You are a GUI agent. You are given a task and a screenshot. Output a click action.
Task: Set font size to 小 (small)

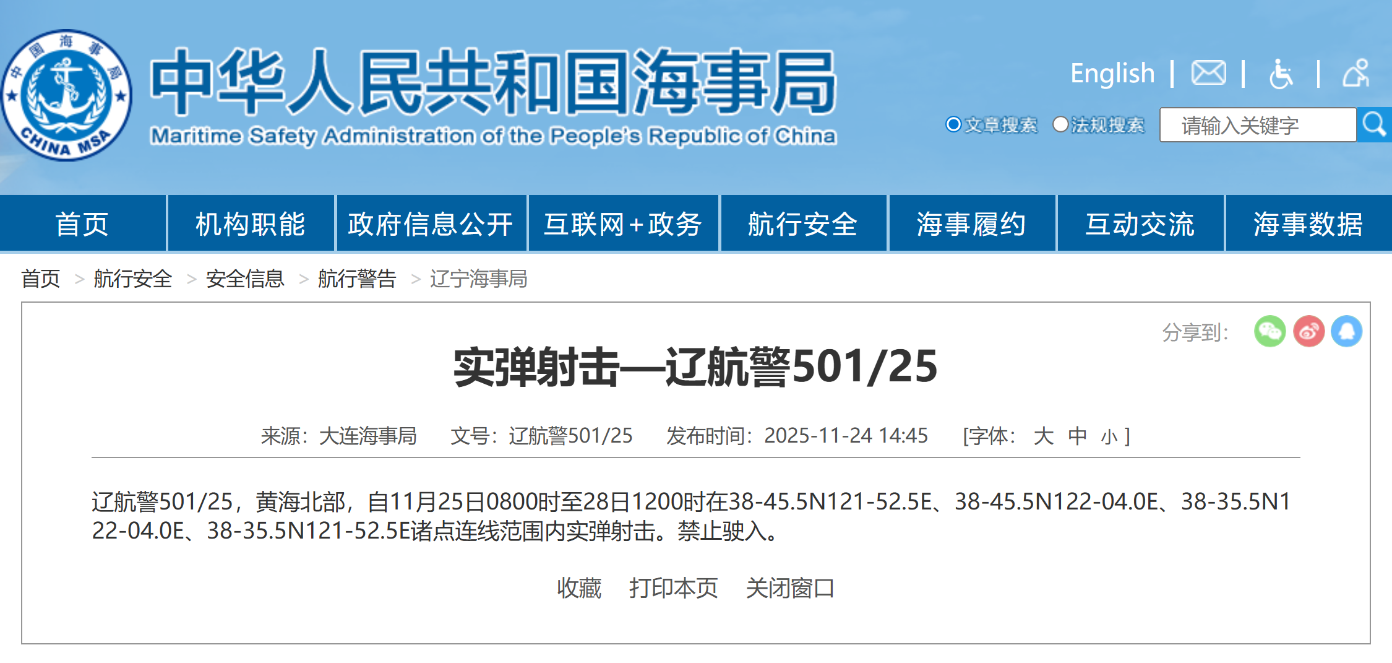tap(1109, 437)
